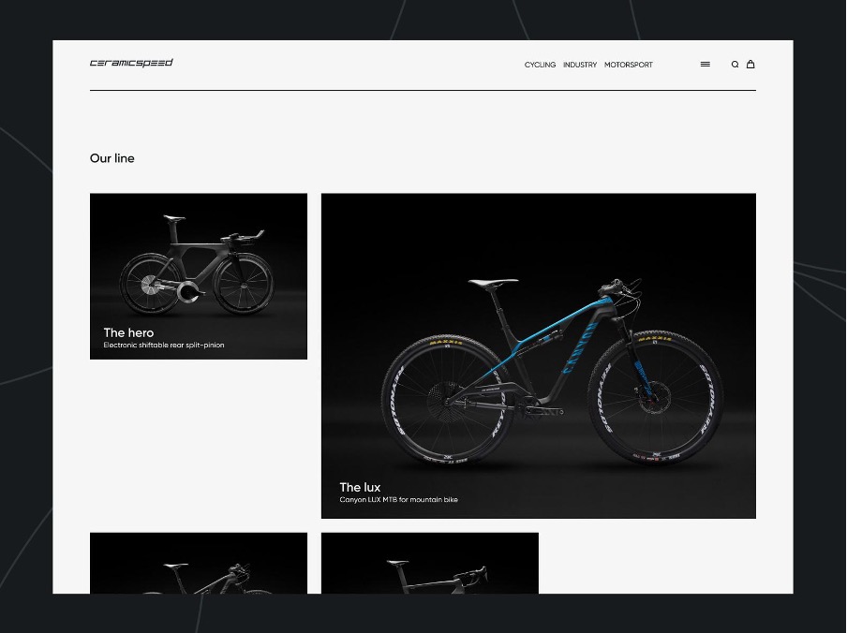Click 'The lux' title text
This screenshot has height=633, width=847.
pyautogui.click(x=360, y=487)
